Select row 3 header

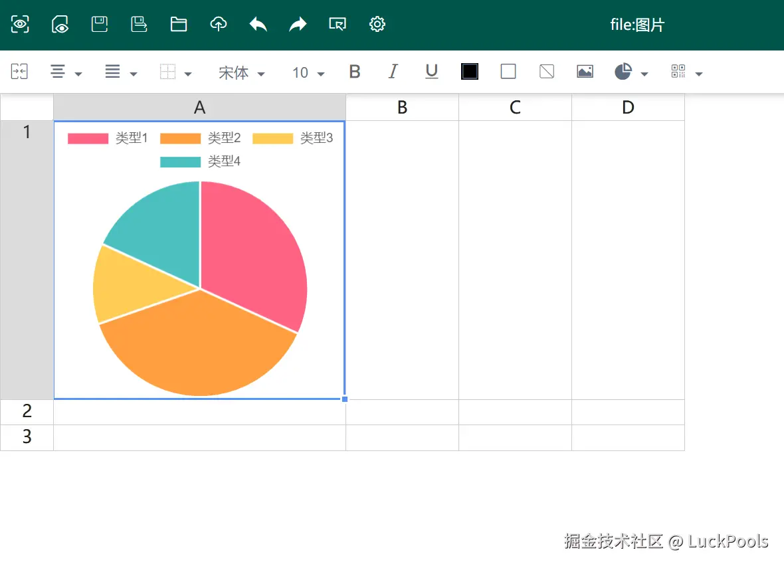27,438
